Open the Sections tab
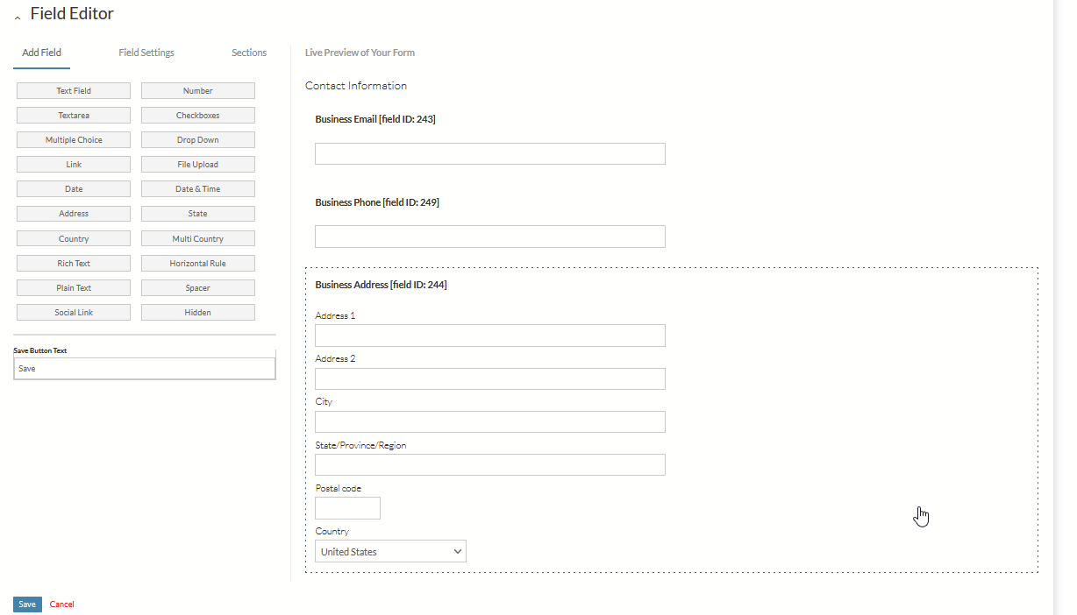This screenshot has width=1077, height=615. 249,53
